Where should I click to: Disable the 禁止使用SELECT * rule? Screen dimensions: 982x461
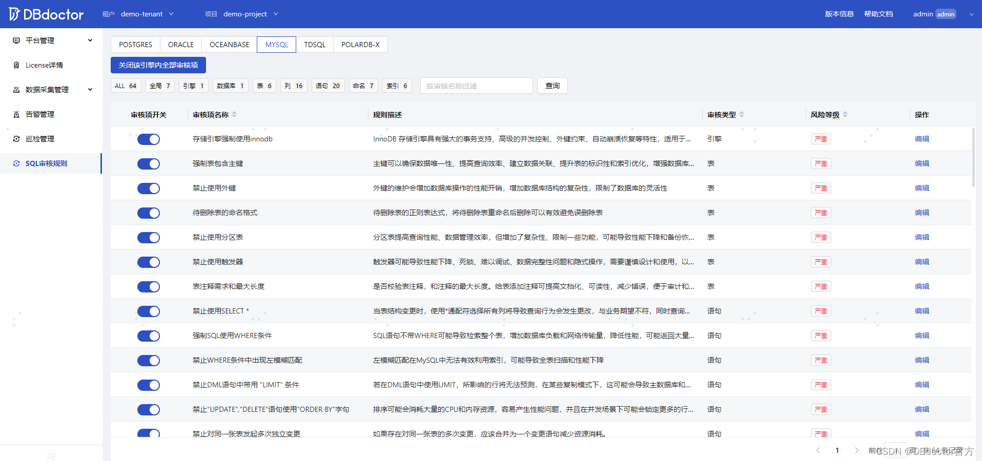(x=148, y=311)
